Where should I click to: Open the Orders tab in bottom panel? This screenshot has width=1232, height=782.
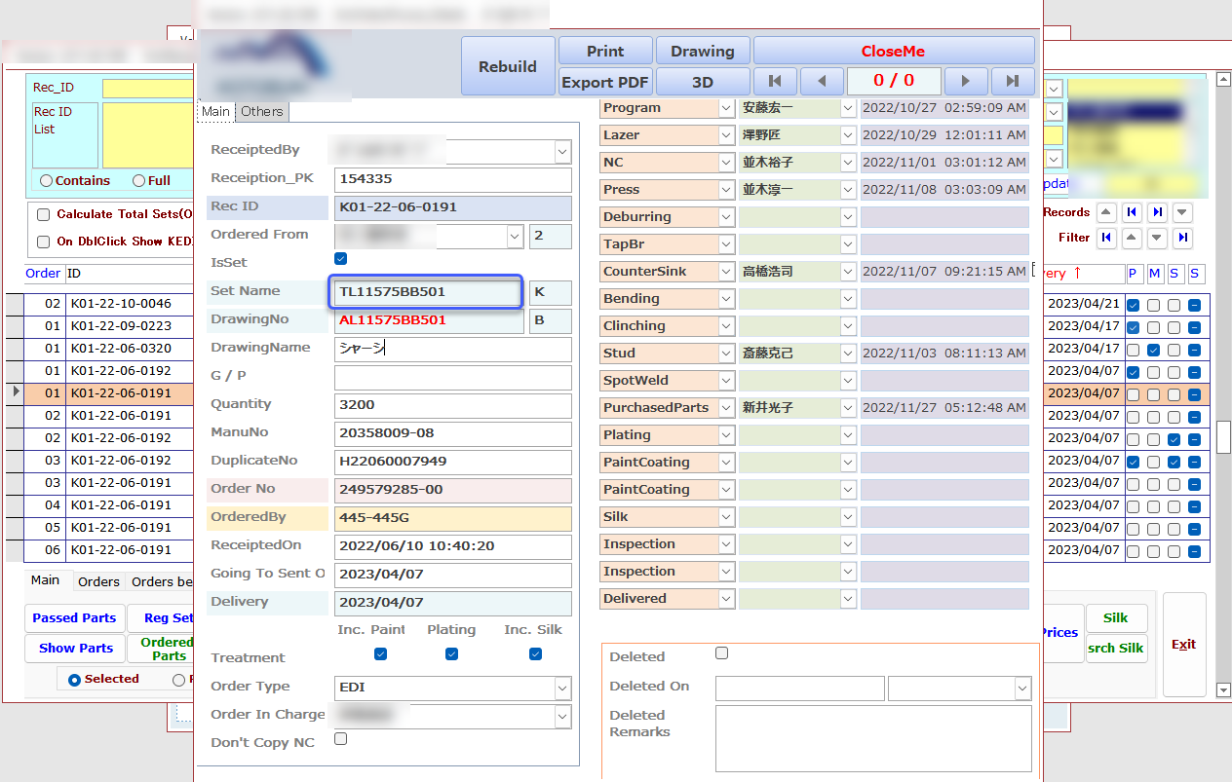pos(98,582)
